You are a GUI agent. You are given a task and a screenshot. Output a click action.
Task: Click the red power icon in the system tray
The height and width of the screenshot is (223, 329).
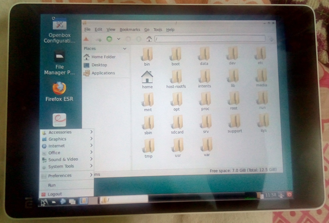tap(289, 194)
